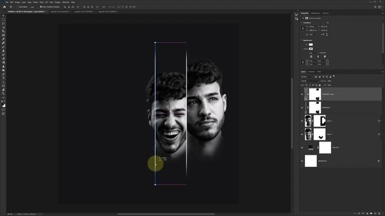The image size is (385, 216).
Task: Switch to the Libraries tab
Action: (x=325, y=13)
